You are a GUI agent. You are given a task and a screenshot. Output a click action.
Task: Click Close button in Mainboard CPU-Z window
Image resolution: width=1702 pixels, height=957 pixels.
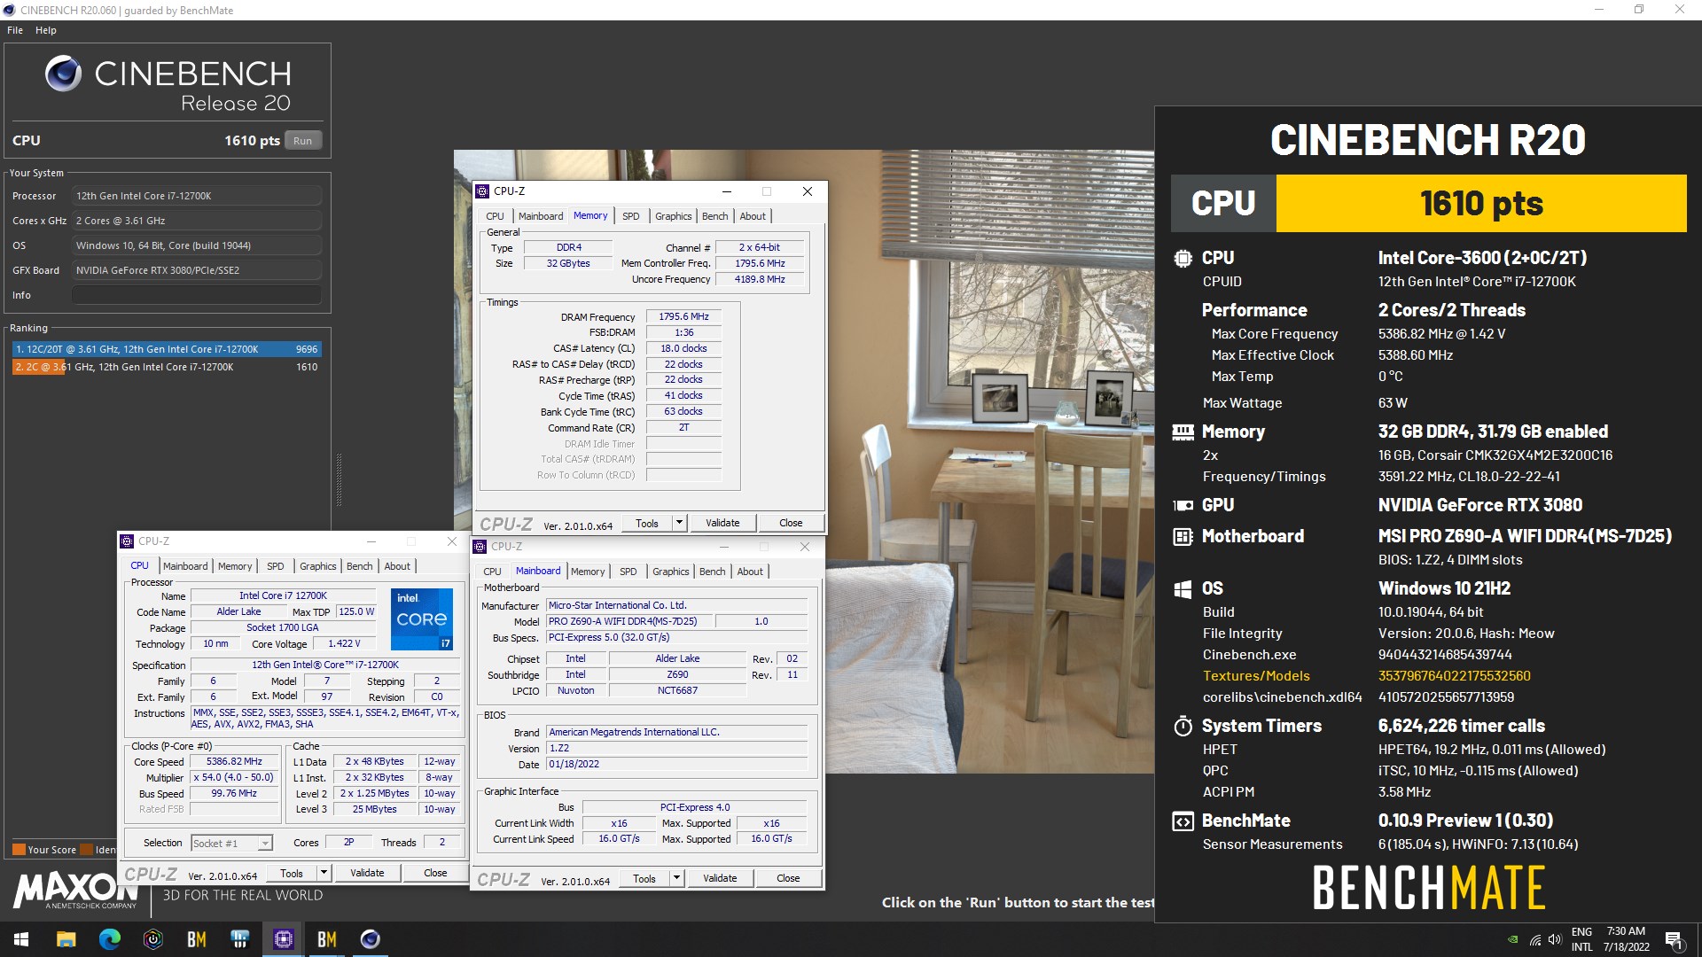click(788, 878)
